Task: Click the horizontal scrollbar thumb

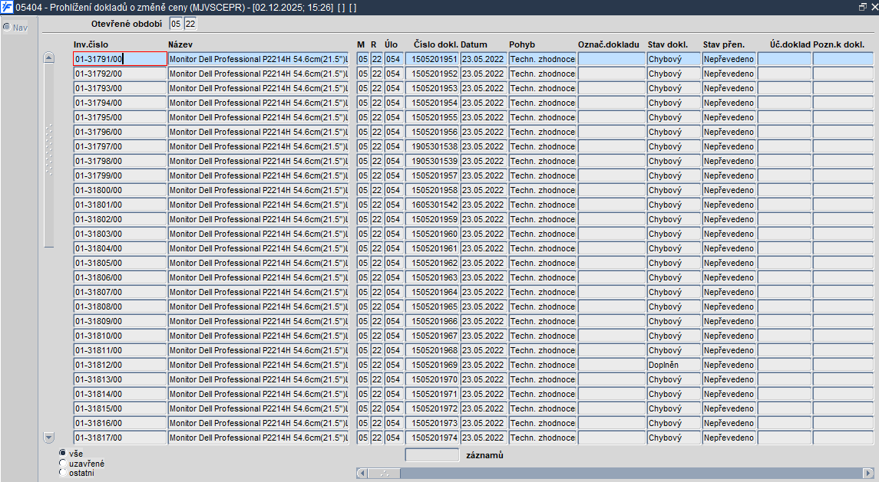Action: click(384, 473)
